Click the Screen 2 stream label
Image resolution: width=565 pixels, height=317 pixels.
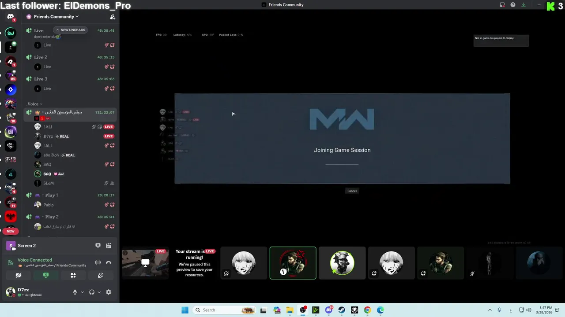(x=27, y=246)
